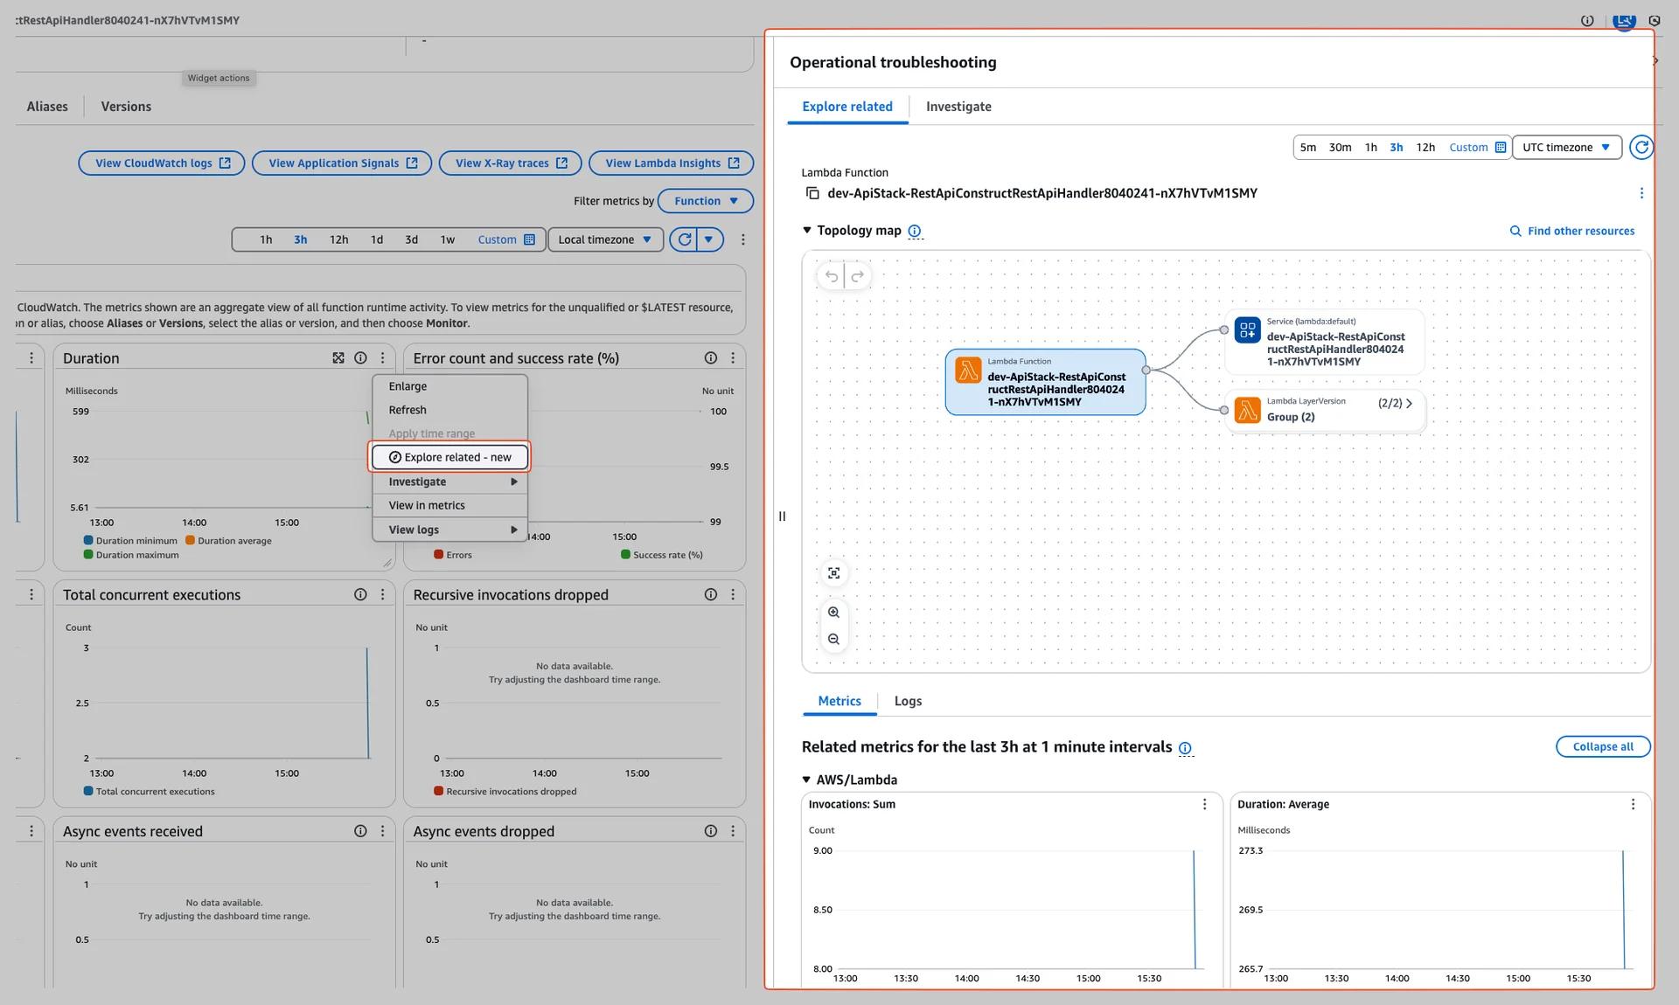Screen dimensions: 1679x1005
Task: Click the Lambda Function node icon
Action: (968, 370)
